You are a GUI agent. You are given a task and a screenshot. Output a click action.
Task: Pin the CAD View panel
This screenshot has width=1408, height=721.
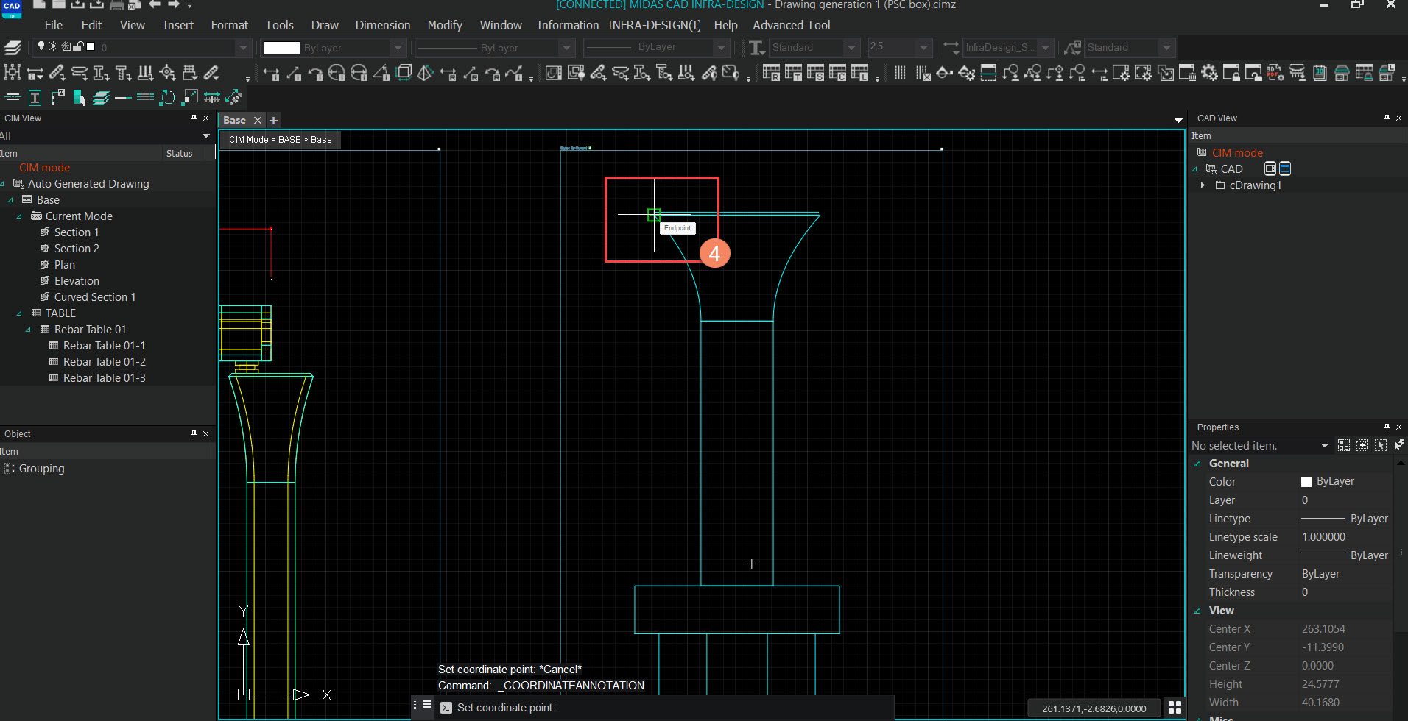(x=1387, y=118)
